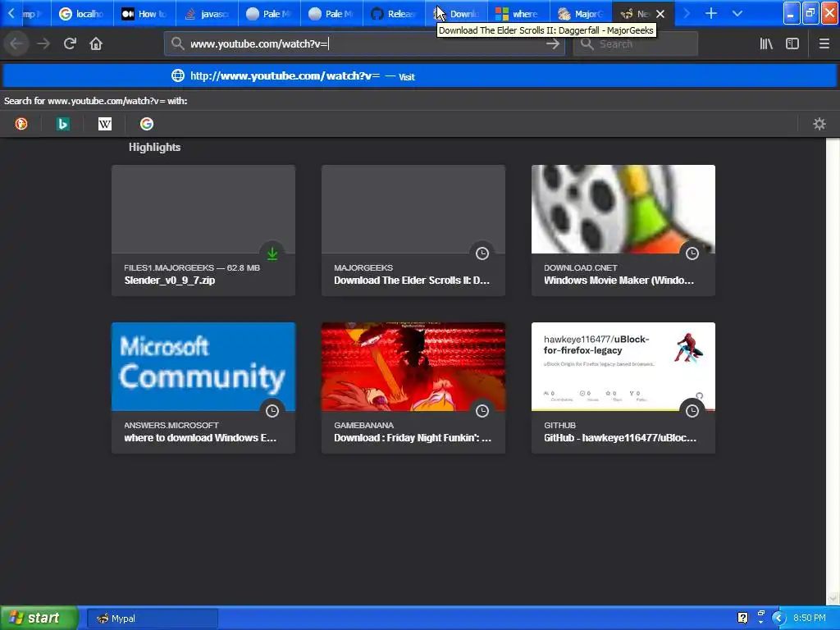This screenshot has height=630, width=840.
Task: Switch to the second Pale Moon tab
Action: 331,13
